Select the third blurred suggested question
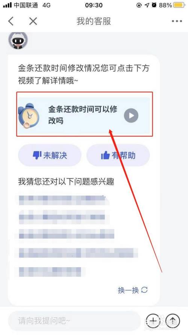Image resolution: width=188 pixels, height=335 pixels. tap(66, 234)
